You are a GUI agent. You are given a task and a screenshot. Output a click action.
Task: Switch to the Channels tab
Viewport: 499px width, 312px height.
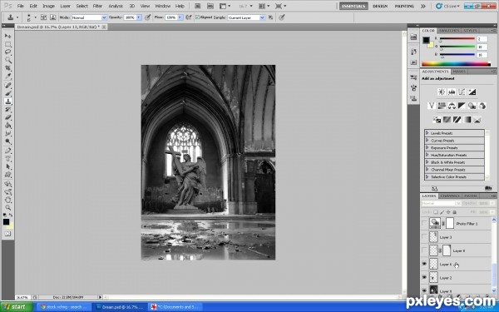[x=450, y=196]
